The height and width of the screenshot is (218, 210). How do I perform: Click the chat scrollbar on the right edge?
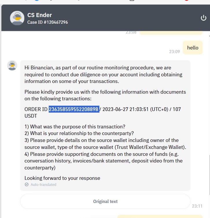tap(209, 174)
